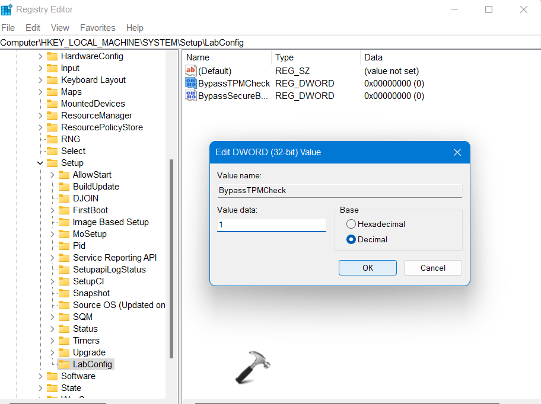Viewport: 541px width, 404px height.
Task: Expand the Software registry key
Action: [40, 376]
